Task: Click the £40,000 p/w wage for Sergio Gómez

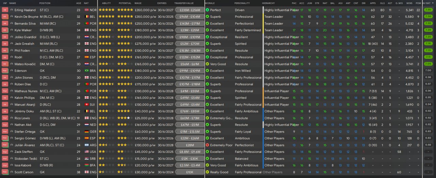Action: coord(145,138)
